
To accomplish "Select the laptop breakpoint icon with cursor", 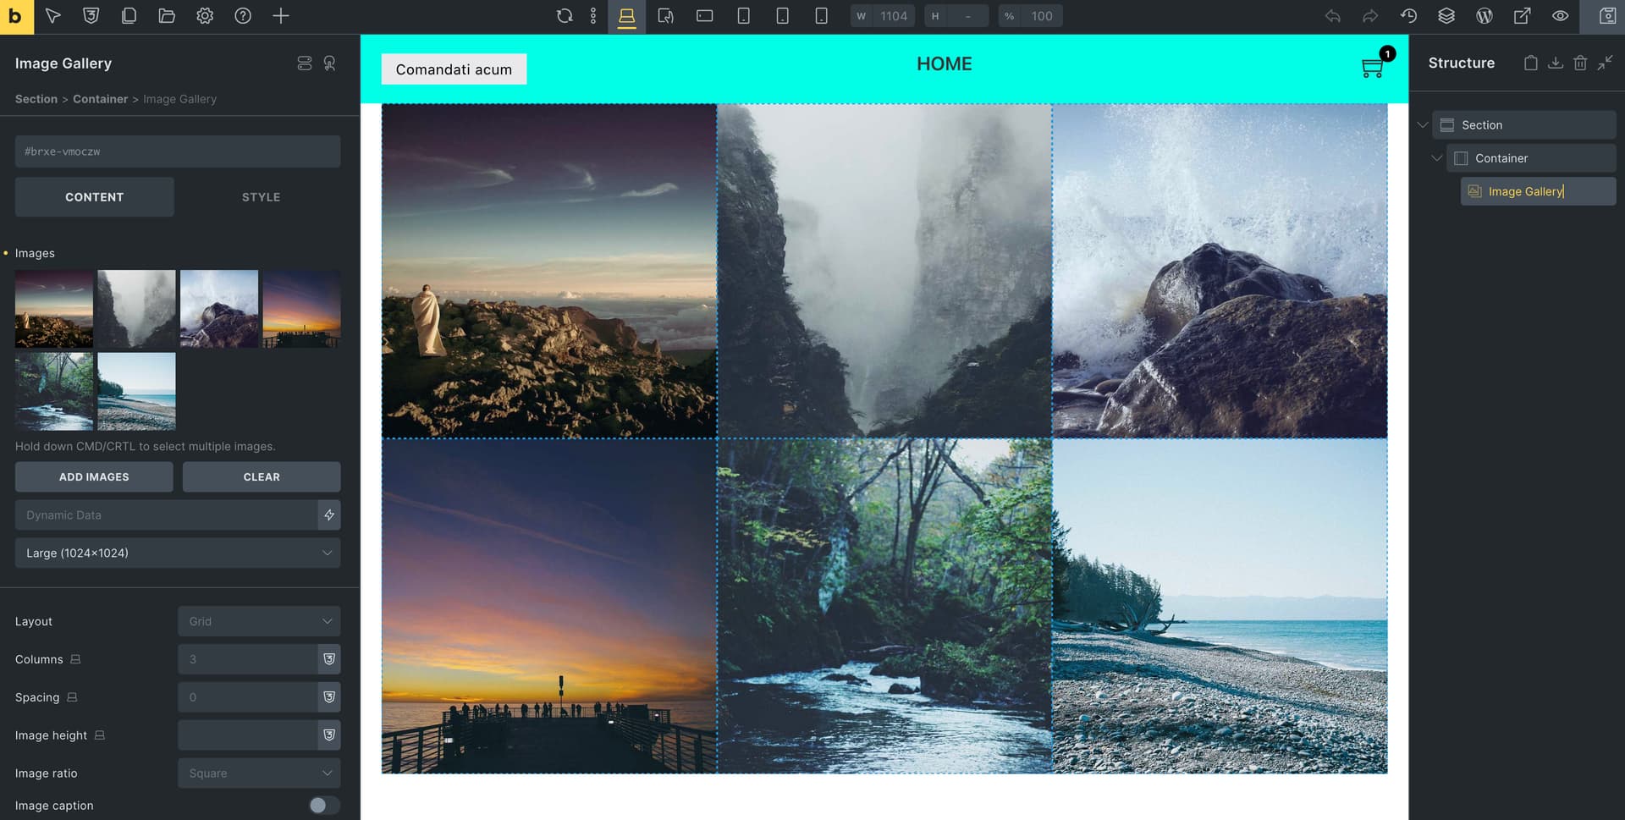I will 666,16.
